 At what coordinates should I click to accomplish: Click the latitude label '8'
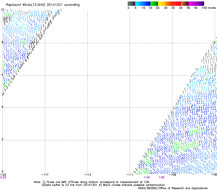point(2,42)
